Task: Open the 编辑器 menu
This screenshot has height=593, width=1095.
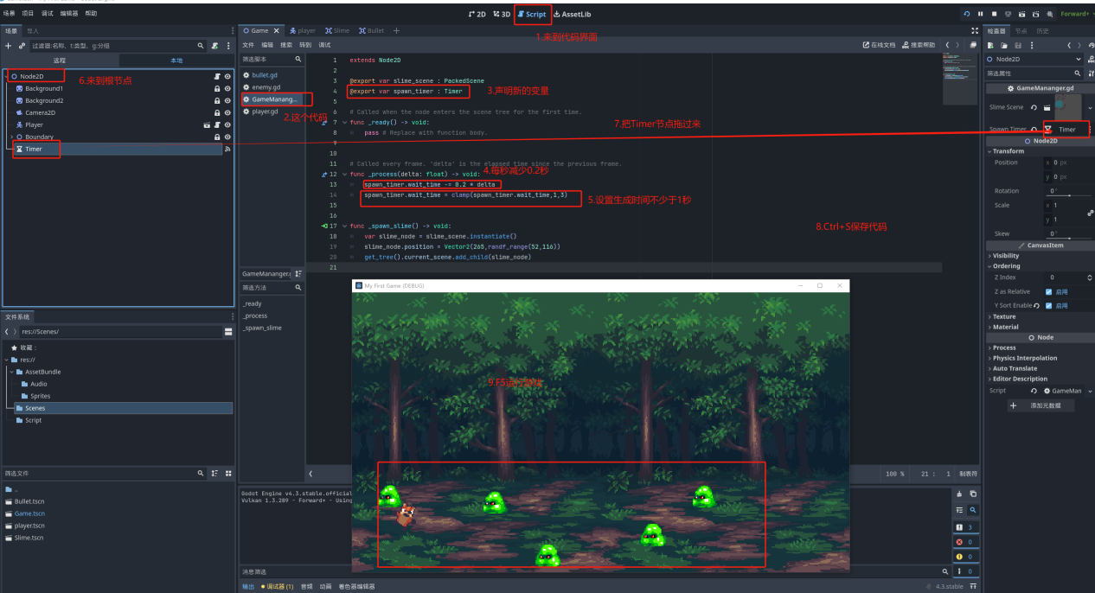Action: 69,14
